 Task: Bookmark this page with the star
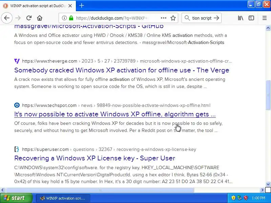173,18
